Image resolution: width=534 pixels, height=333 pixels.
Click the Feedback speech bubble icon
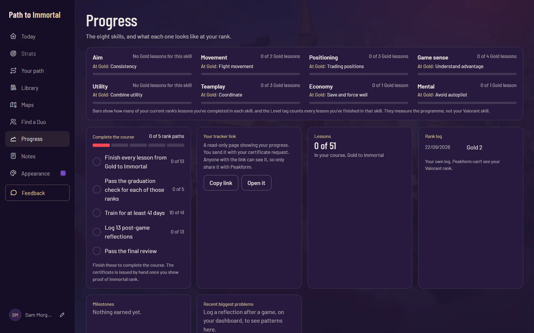point(14,193)
